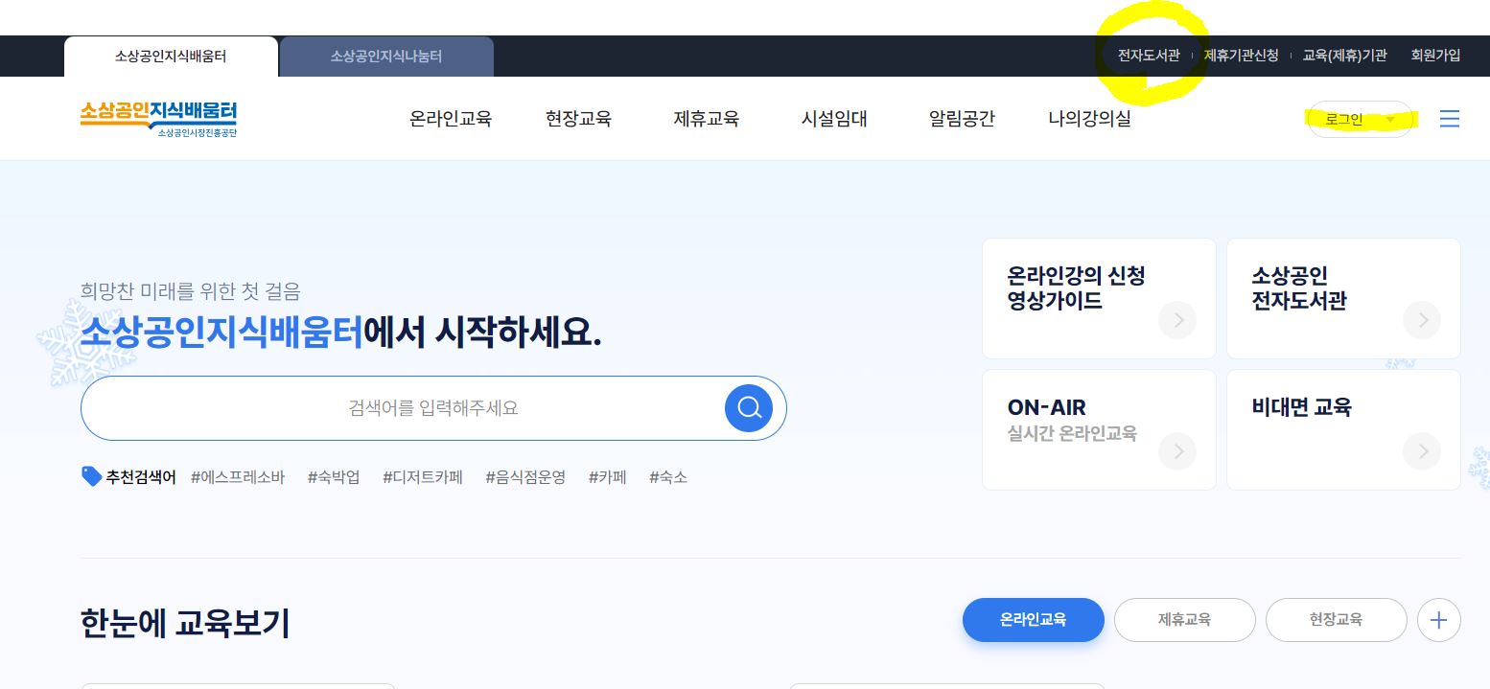Click the arrow on ON-AIR 실시간 온라인교육 card

point(1177,451)
